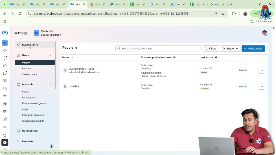View Details for Avinash Pareek
Screen dimensions: 276x155
click(243, 70)
